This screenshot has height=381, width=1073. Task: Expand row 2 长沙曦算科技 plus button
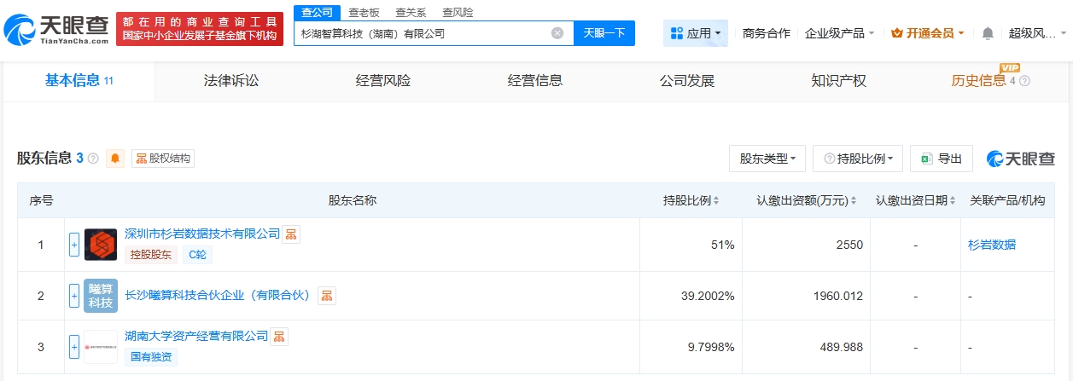(74, 296)
